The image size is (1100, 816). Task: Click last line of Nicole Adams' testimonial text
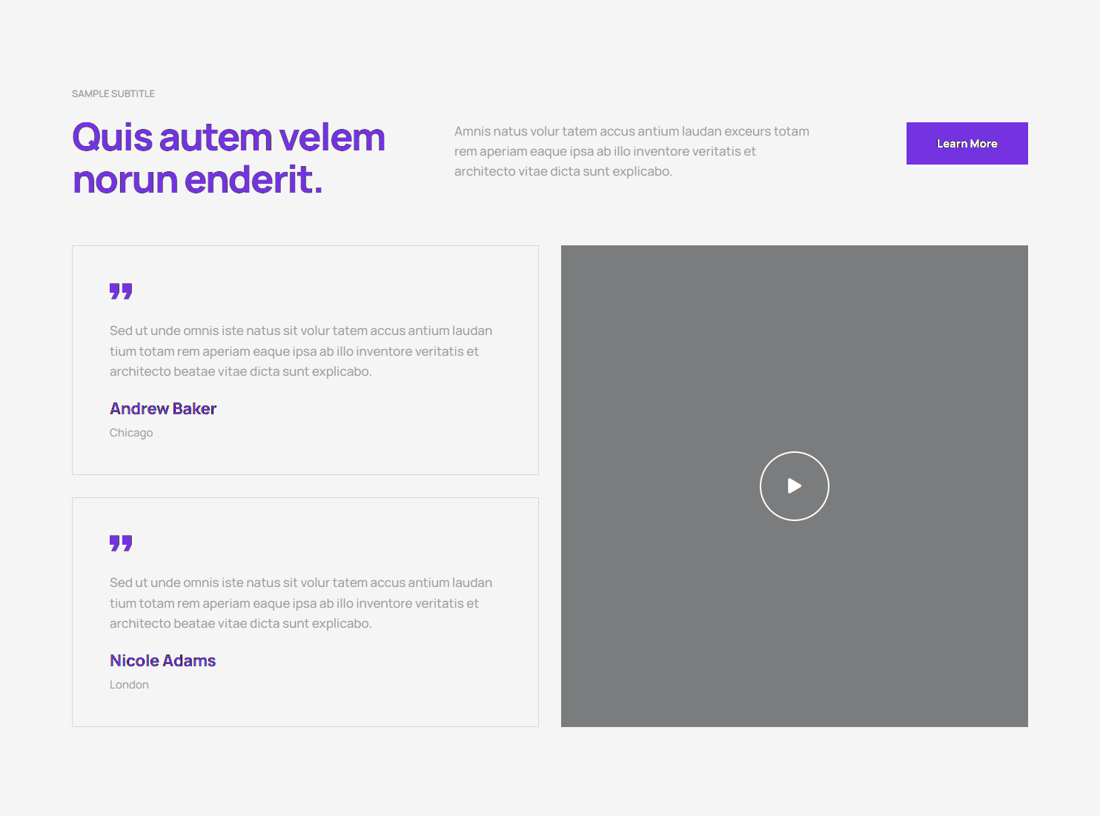point(240,623)
